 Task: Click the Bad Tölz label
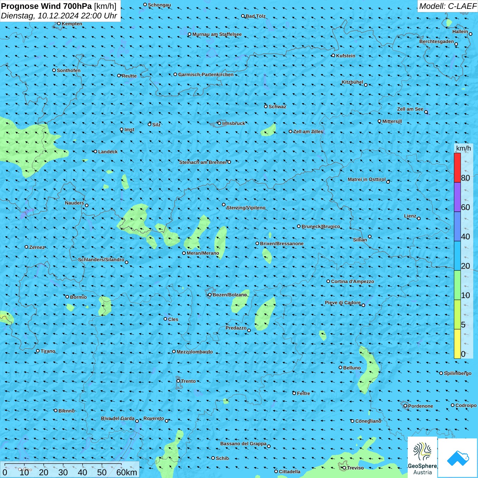click(256, 16)
